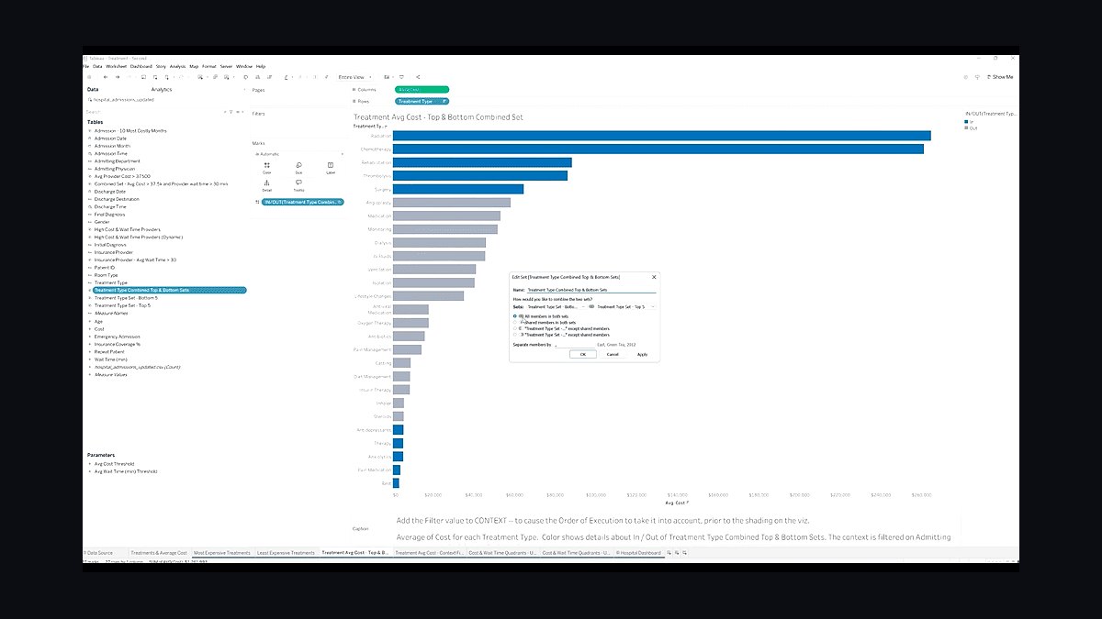Open the Analysis menu
Screen dimensions: 1102x619
(177, 66)
